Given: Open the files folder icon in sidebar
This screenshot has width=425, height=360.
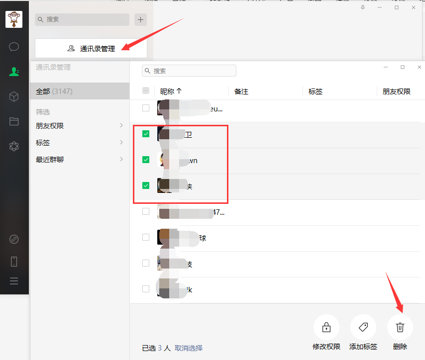Looking at the screenshot, I should pos(14,121).
